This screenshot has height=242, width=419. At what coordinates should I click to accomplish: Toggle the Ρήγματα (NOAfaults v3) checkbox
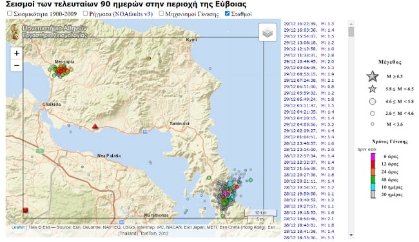point(85,14)
